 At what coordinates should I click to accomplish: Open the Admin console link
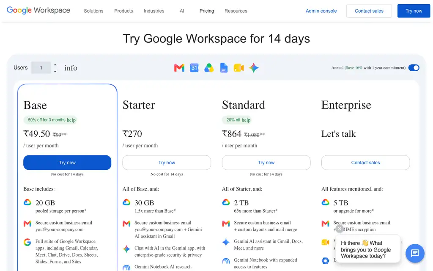click(x=321, y=11)
